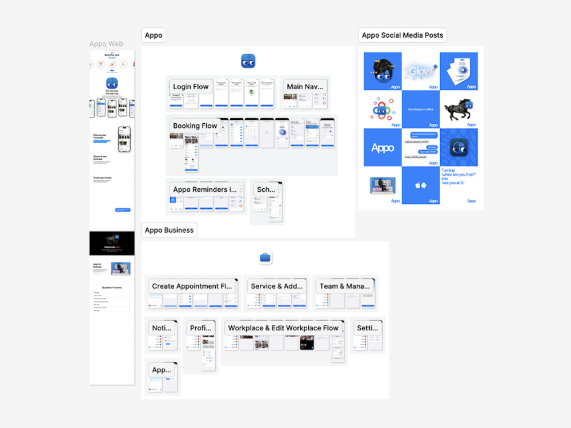
Task: Select the colorful rings mascot post
Action: [383, 109]
